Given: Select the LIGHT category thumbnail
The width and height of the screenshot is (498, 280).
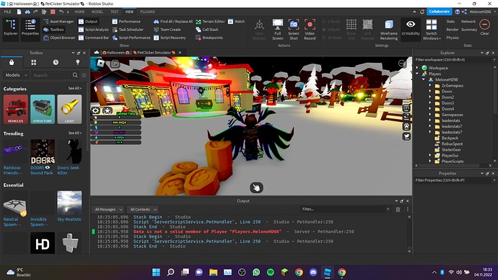Looking at the screenshot, I should click(69, 109).
